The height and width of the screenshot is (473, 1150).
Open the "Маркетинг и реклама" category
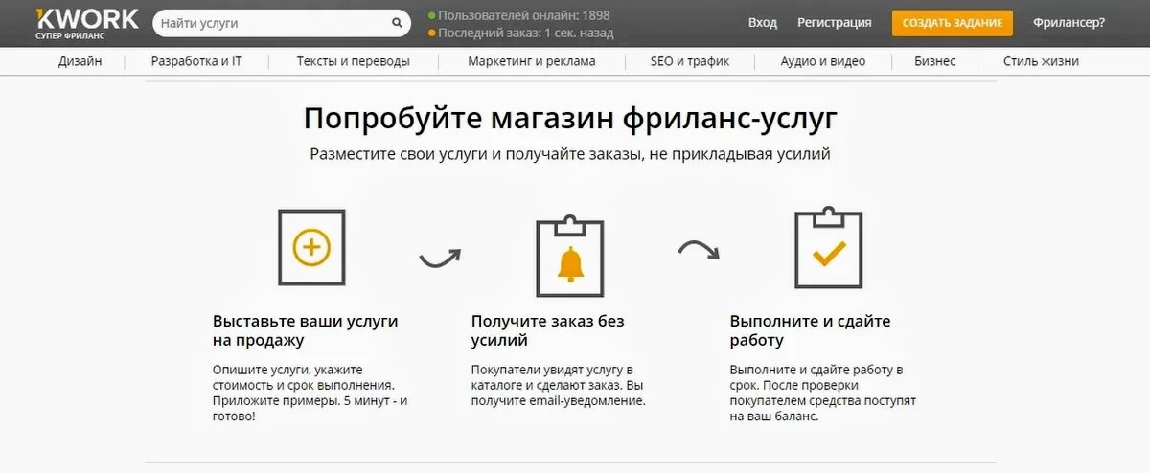pyautogui.click(x=531, y=61)
